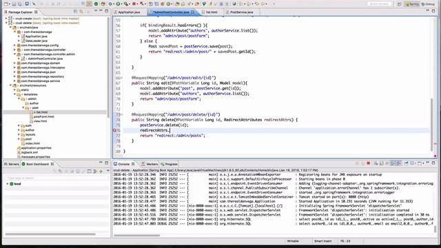Viewport: 441px width, 248px height.
Task: Click the Console horizontal scrollbar
Action: 137,236
